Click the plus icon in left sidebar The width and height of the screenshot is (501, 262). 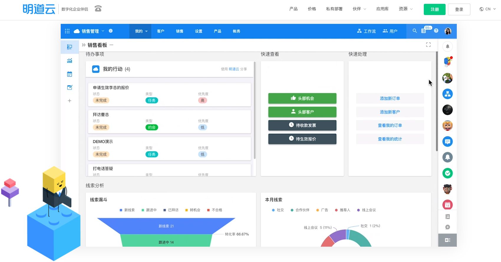[x=70, y=101]
